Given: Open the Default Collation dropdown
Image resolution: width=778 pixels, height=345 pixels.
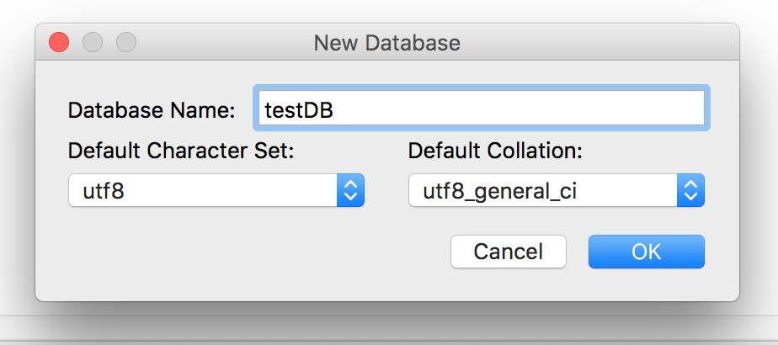Looking at the screenshot, I should 556,191.
